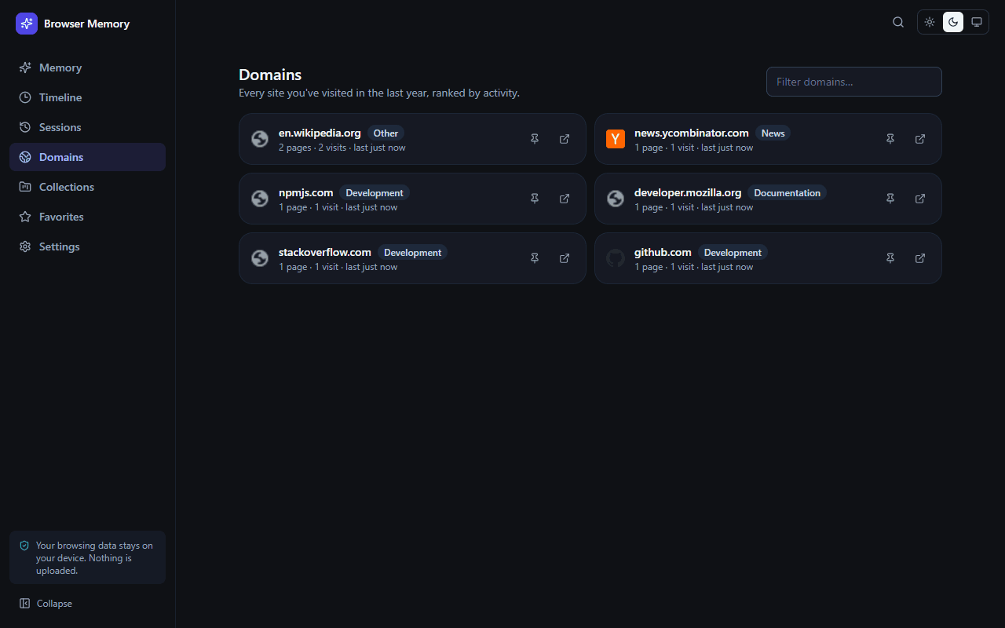Select dark theme moon icon
1005x628 pixels.
pyautogui.click(x=953, y=22)
